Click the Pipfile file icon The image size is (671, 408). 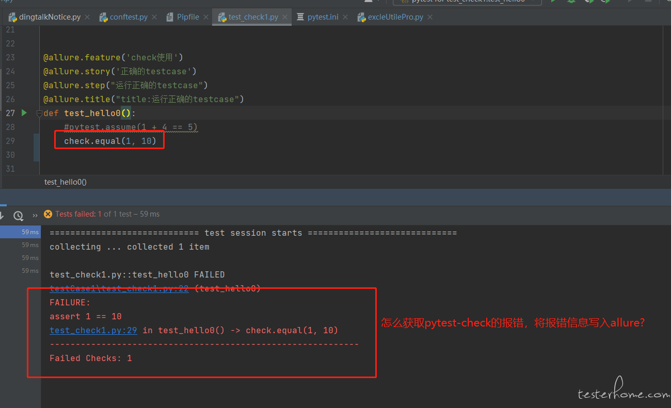(x=170, y=17)
